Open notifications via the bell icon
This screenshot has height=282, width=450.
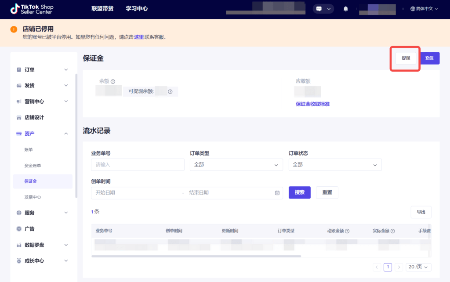[345, 8]
